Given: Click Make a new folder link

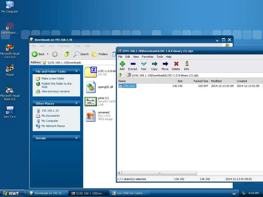Looking at the screenshot, I should click(x=53, y=78).
